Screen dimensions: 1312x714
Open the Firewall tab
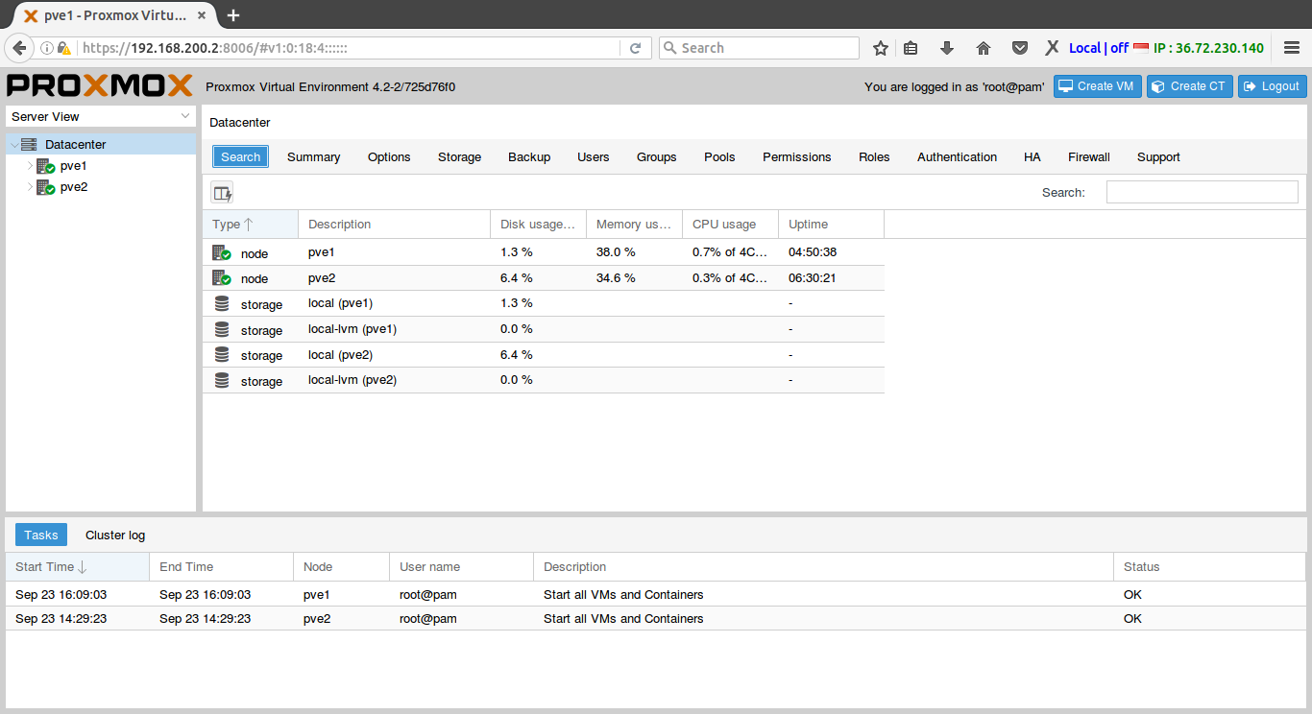pyautogui.click(x=1089, y=157)
